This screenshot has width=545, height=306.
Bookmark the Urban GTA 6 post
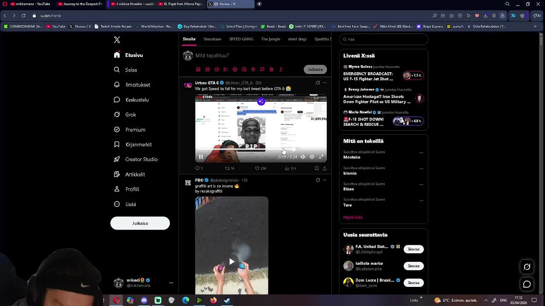(x=317, y=168)
